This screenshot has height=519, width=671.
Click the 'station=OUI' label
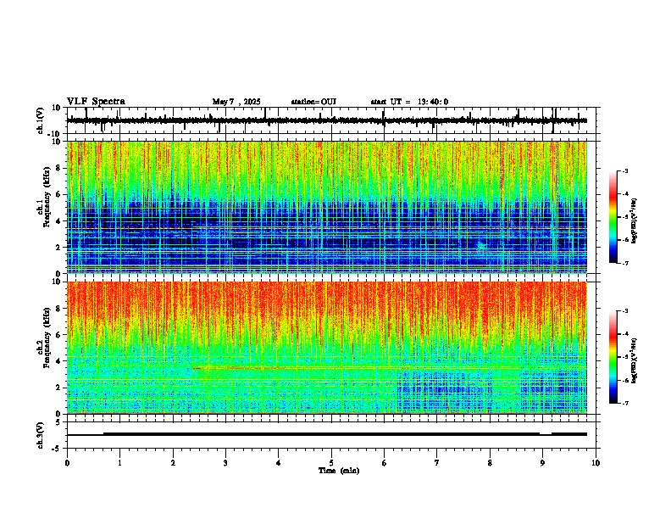pos(313,102)
